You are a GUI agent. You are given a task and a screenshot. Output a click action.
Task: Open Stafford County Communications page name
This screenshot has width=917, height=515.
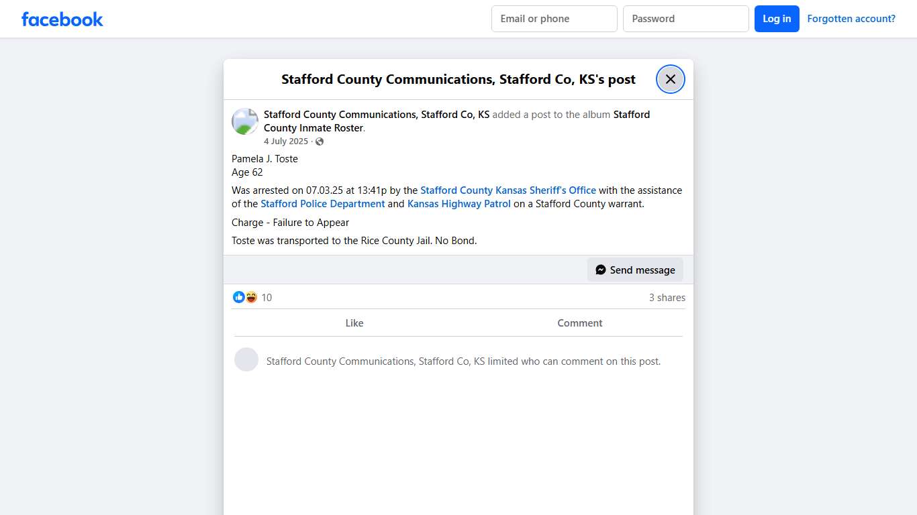coord(377,115)
